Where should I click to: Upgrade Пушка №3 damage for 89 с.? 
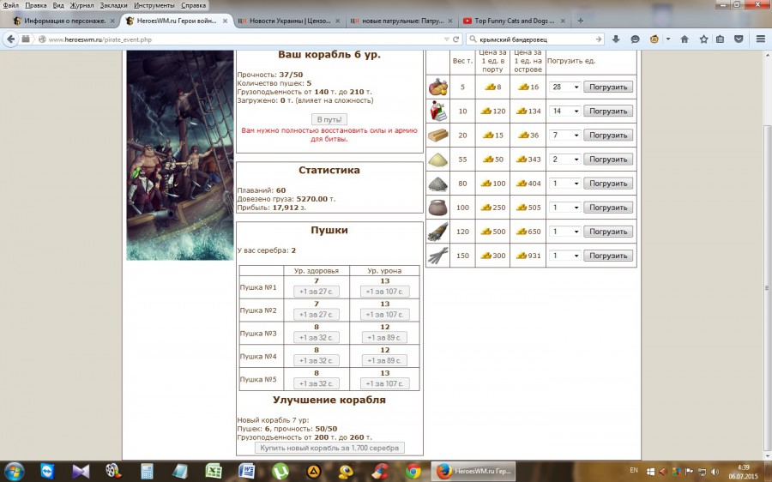(384, 338)
